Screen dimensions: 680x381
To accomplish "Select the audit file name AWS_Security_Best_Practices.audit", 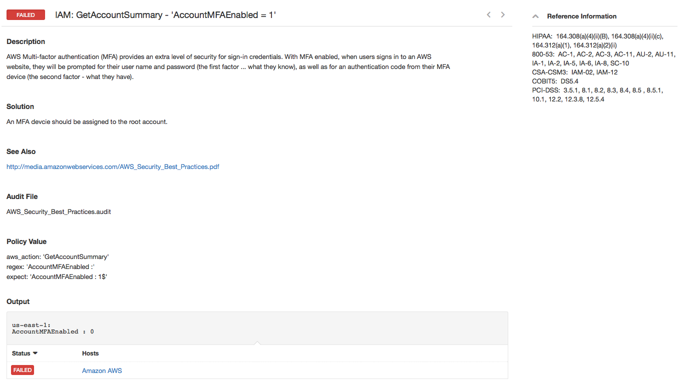I will click(x=59, y=212).
